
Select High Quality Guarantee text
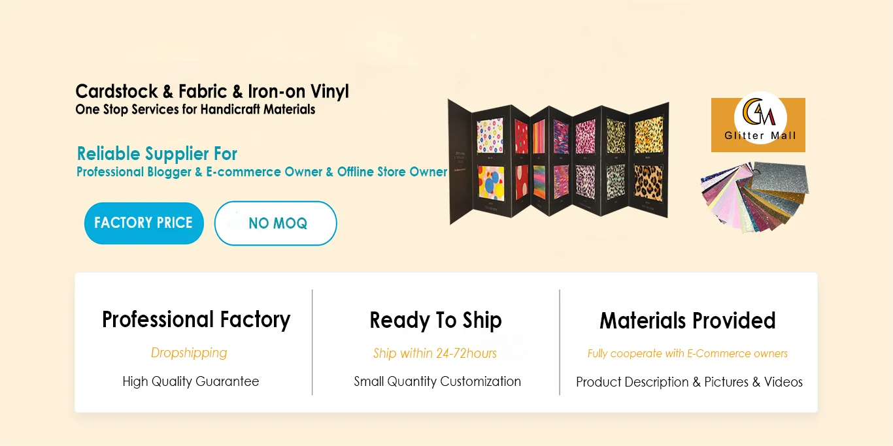(x=191, y=381)
